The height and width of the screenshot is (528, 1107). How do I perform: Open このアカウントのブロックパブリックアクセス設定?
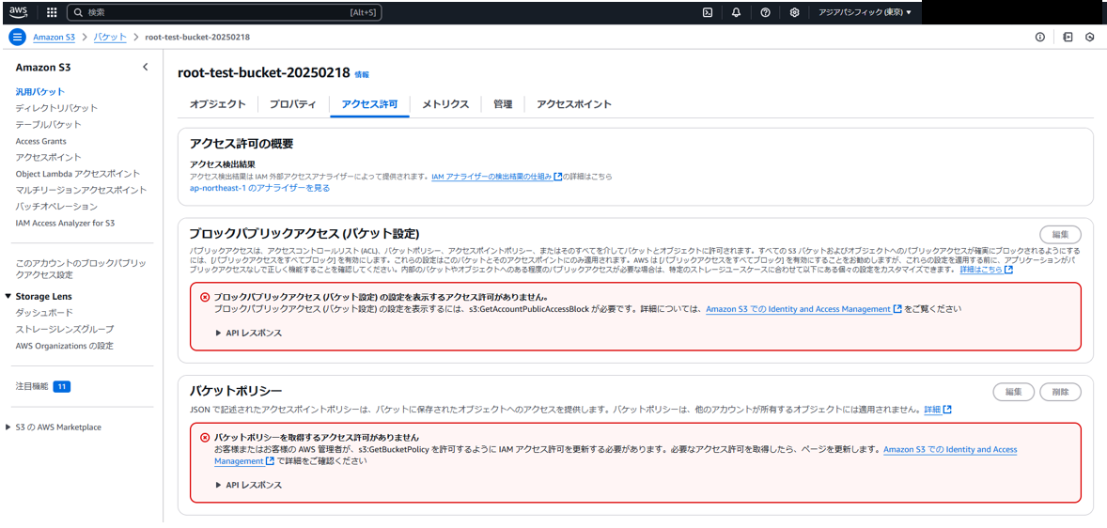[x=81, y=269]
